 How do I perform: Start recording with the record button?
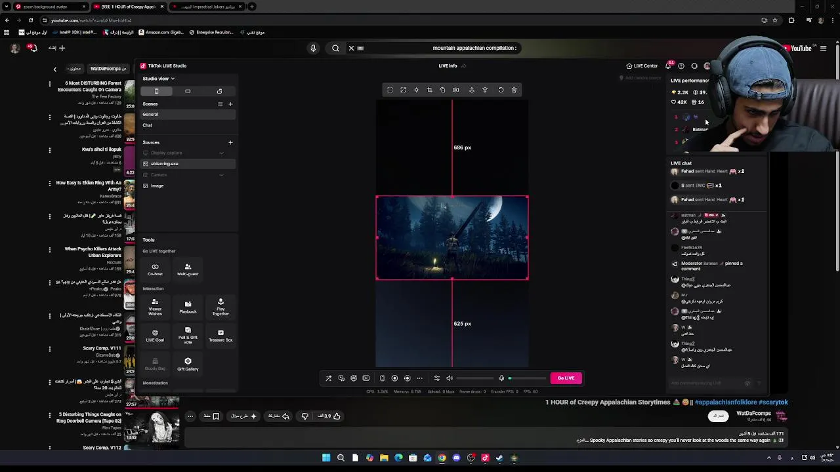click(x=394, y=378)
